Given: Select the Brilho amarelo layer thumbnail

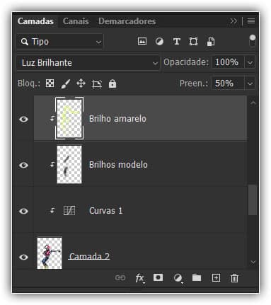Looking at the screenshot, I should click(x=69, y=118).
